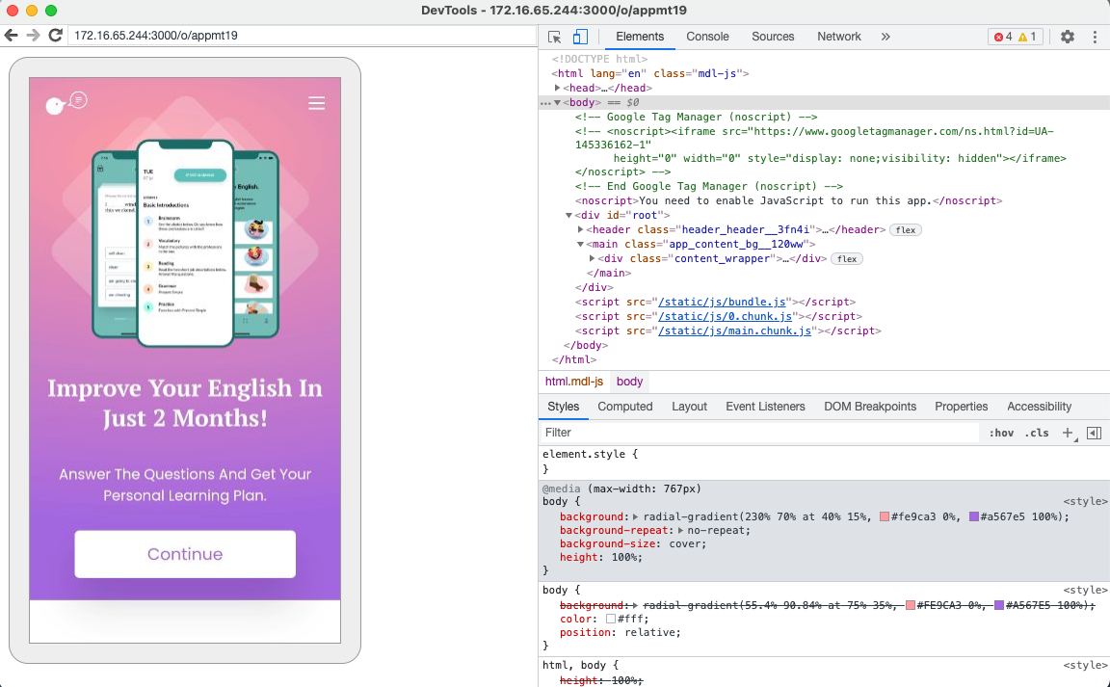This screenshot has width=1110, height=687.
Task: Toggle the :hov element state panel
Action: coord(1001,433)
